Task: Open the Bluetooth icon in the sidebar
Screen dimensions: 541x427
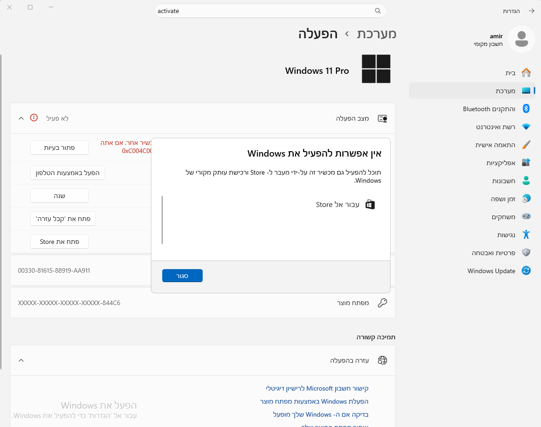Action: 526,109
